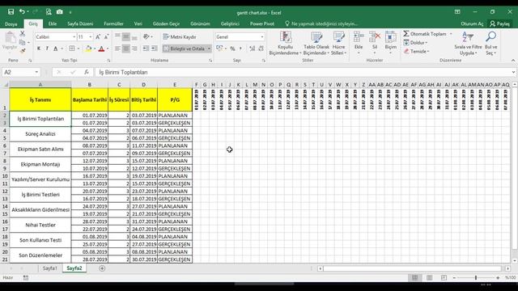Decrease font size with the smaller A

pos(106,37)
